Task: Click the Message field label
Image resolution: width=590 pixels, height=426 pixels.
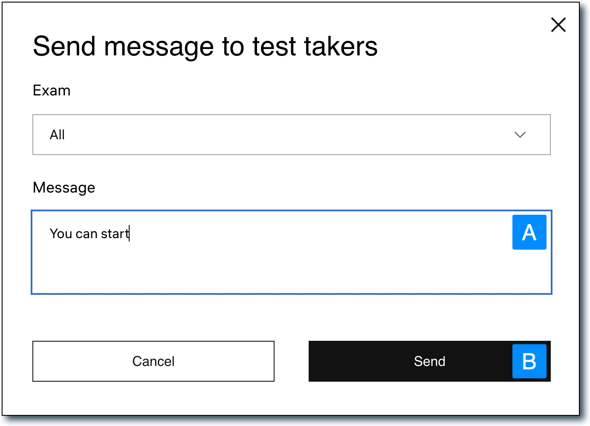Action: pos(64,188)
